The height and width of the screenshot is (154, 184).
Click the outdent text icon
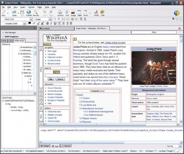(76, 19)
